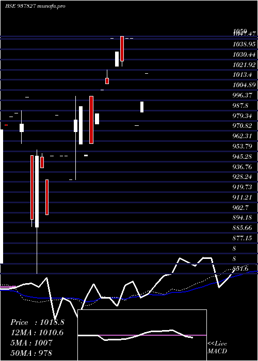
Task: Click the tallest red candle topping near 1047
Action: pos(122,49)
